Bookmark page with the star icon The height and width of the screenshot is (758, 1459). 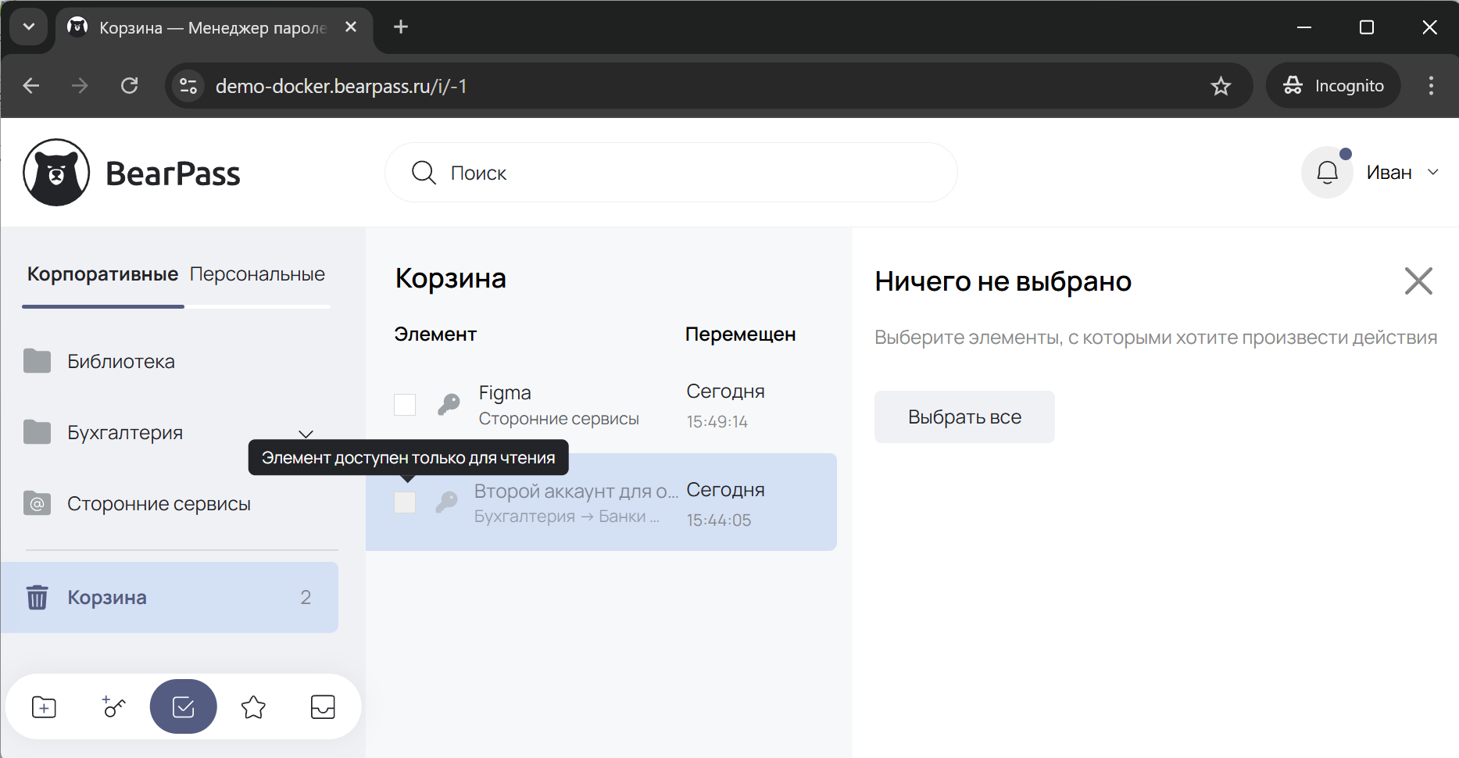tap(1221, 86)
